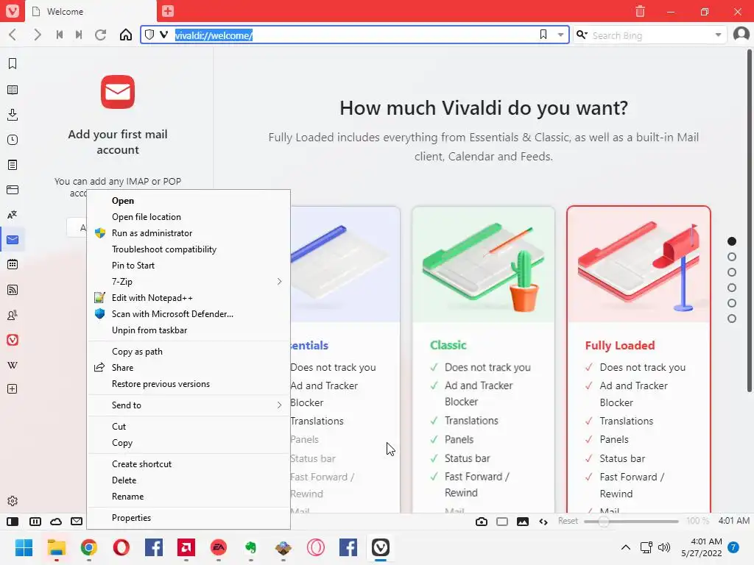Image resolution: width=754 pixels, height=565 pixels.
Task: Go forward in history
Action: pyautogui.click(x=37, y=35)
